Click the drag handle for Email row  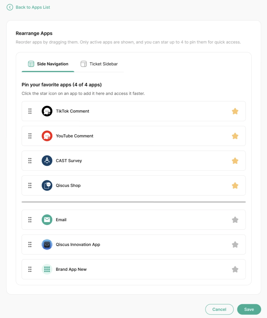30,220
